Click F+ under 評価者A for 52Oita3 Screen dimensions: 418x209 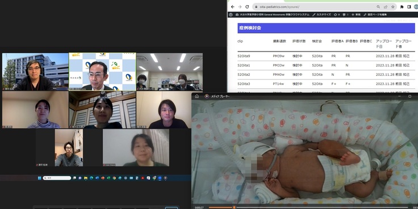pyautogui.click(x=333, y=84)
